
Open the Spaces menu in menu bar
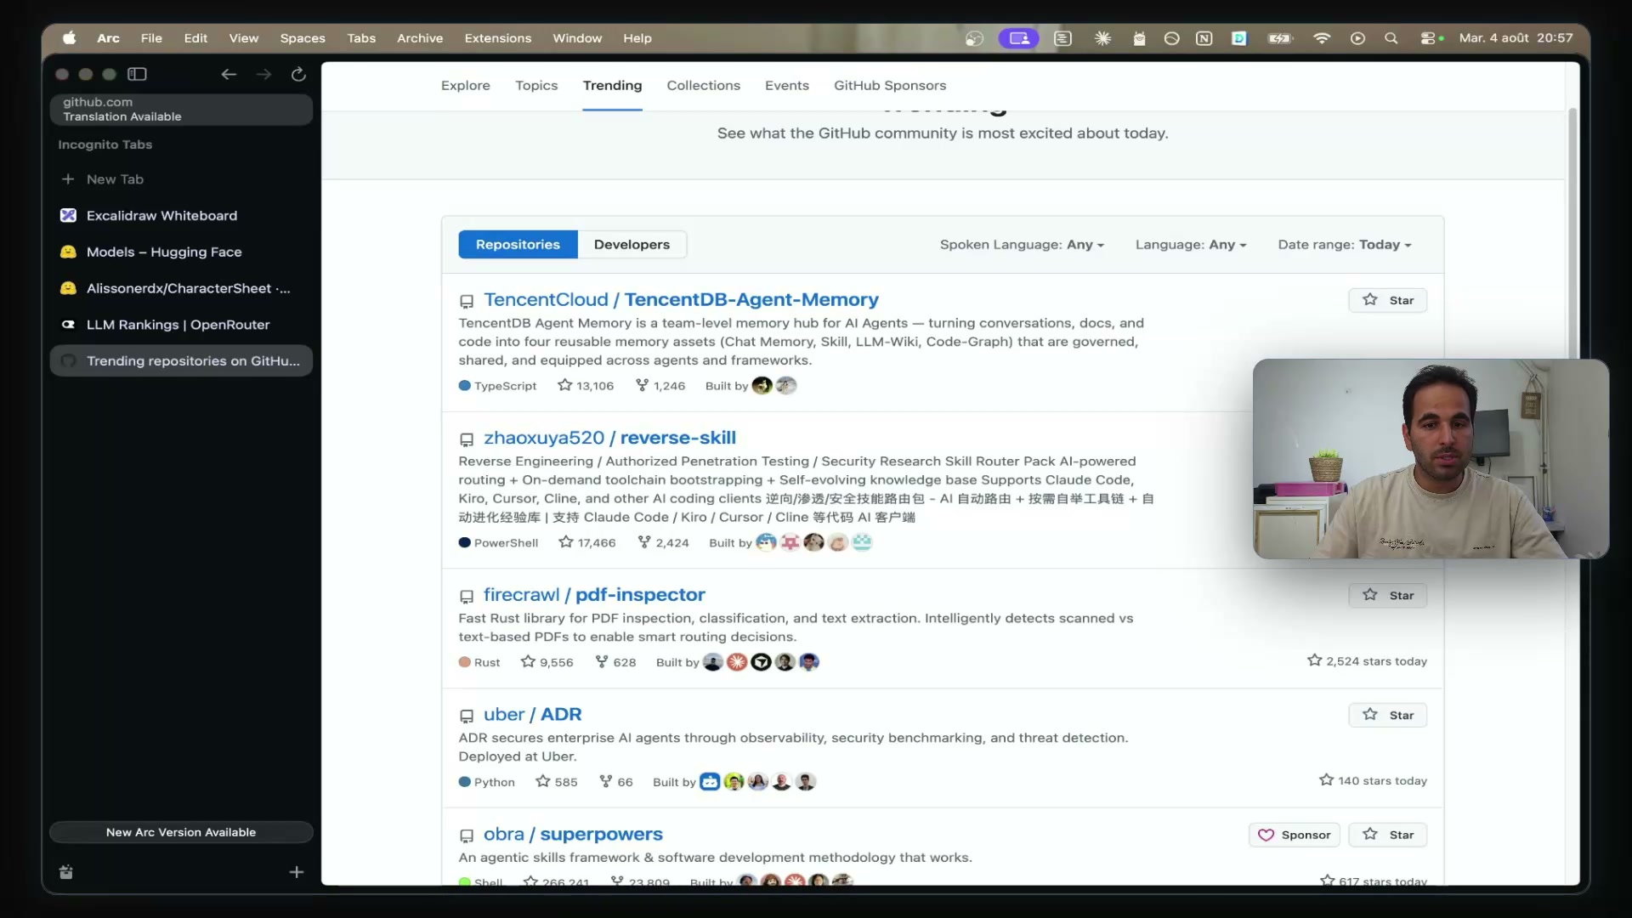click(x=303, y=38)
